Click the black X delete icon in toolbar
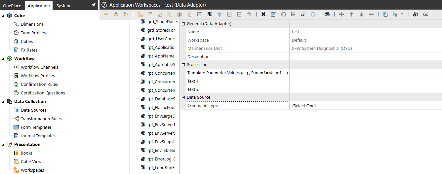This screenshot has height=174, width=442. (263, 14)
